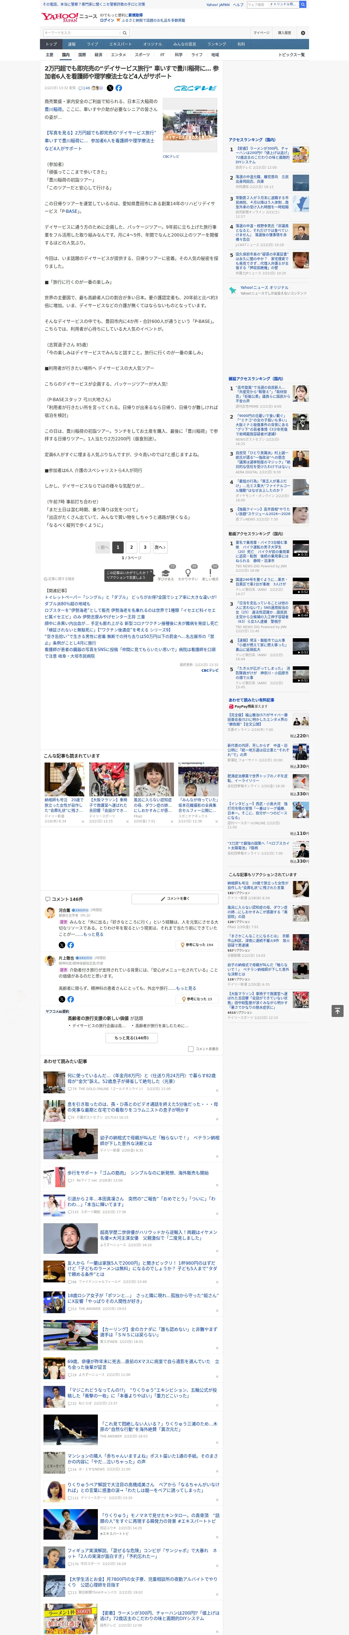Open access ranking item 1 ramen thumbnail

pos(301,154)
